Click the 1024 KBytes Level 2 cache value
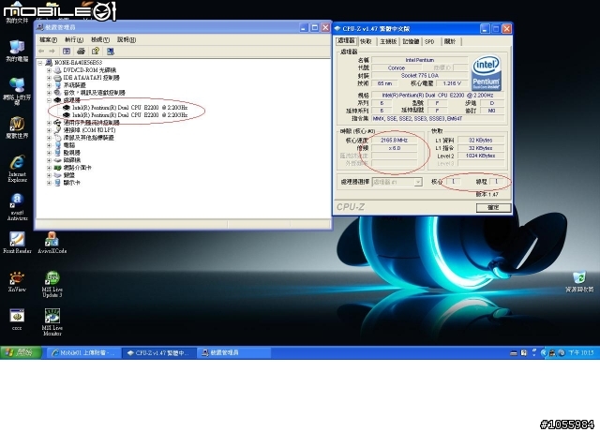The height and width of the screenshot is (432, 600). pos(481,156)
